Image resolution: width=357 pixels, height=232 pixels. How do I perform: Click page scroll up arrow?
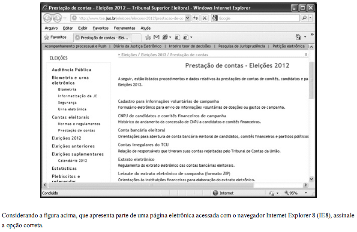[311, 47]
